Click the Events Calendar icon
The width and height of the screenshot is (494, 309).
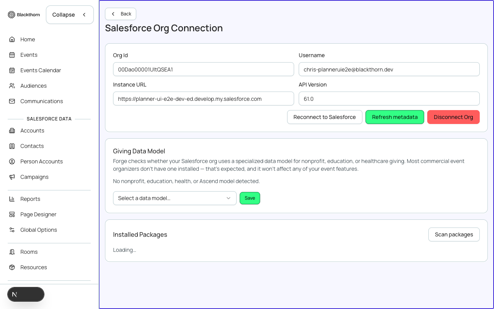[x=12, y=70]
